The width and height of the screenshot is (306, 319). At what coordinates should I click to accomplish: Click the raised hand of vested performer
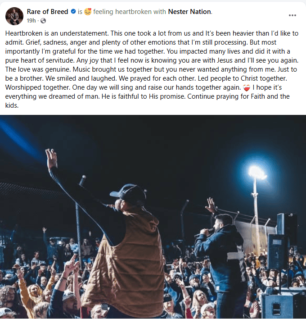[x=51, y=159]
